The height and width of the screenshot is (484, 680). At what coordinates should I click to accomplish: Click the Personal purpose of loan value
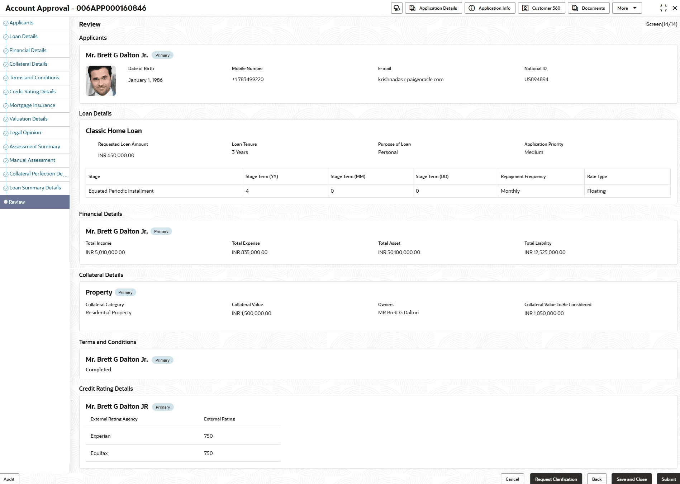pos(388,152)
